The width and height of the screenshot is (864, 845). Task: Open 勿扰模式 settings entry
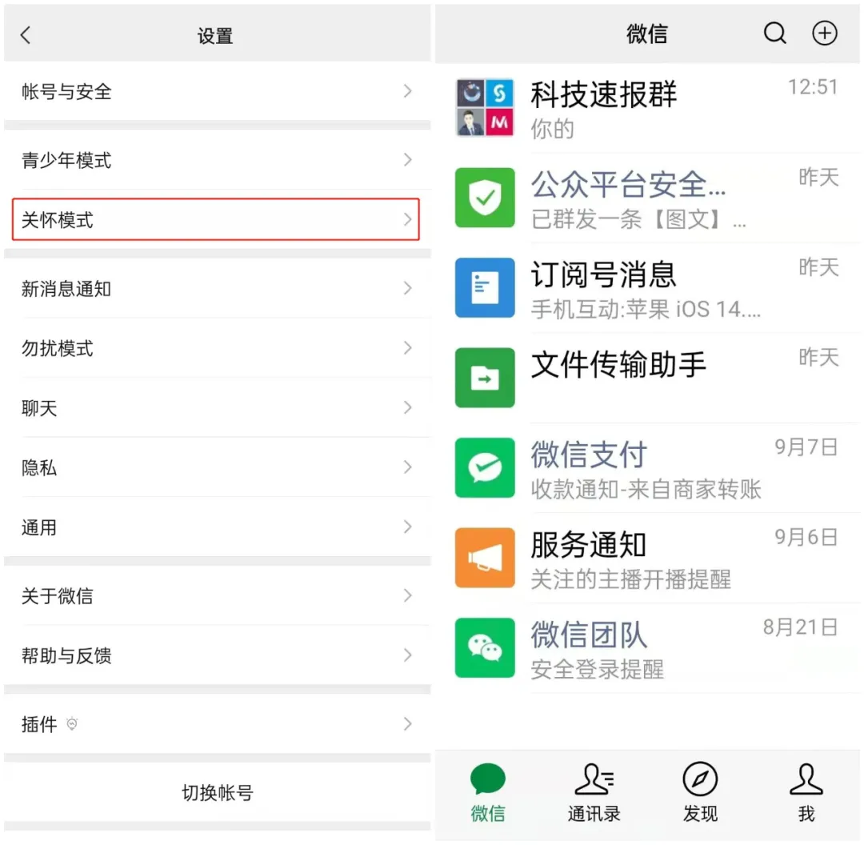click(216, 348)
